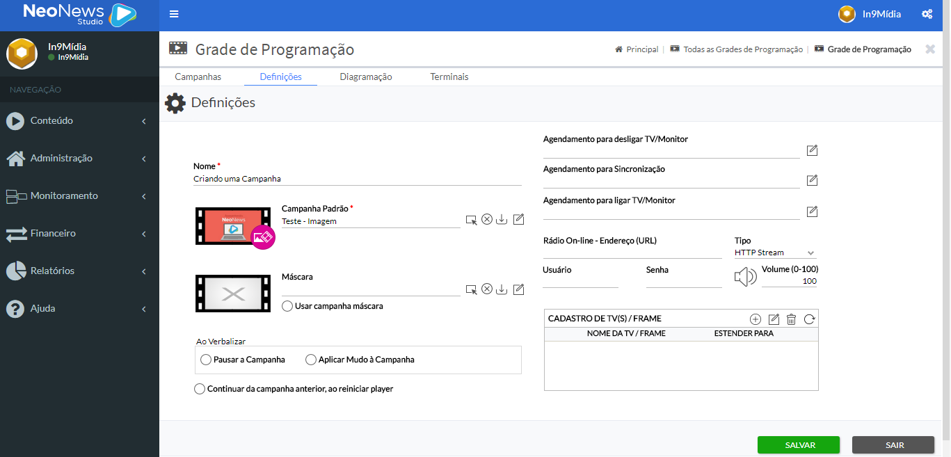Edit the Máscara with the pencil icon

click(x=518, y=289)
